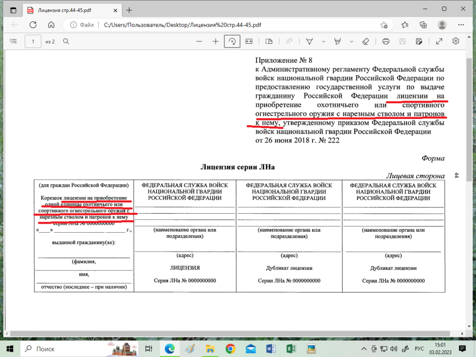Open Microsoft Word from the taskbar
476x357 pixels.
click(271, 348)
